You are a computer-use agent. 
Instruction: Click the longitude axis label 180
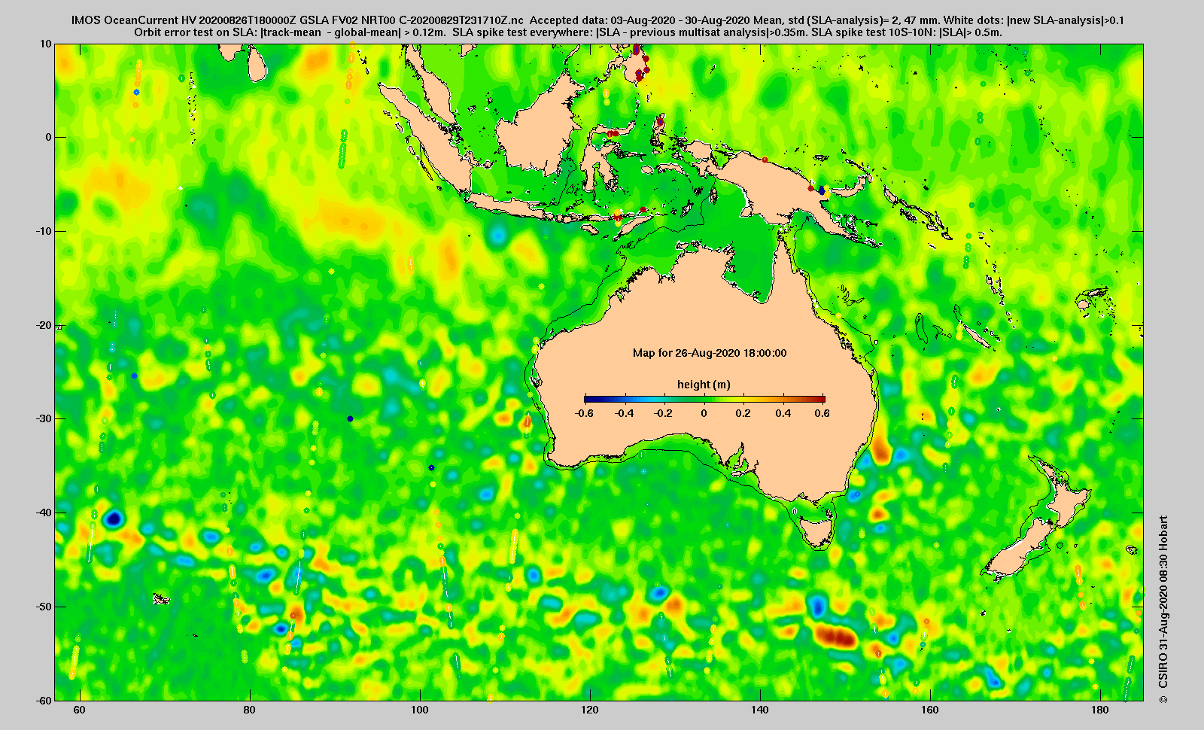(1100, 710)
